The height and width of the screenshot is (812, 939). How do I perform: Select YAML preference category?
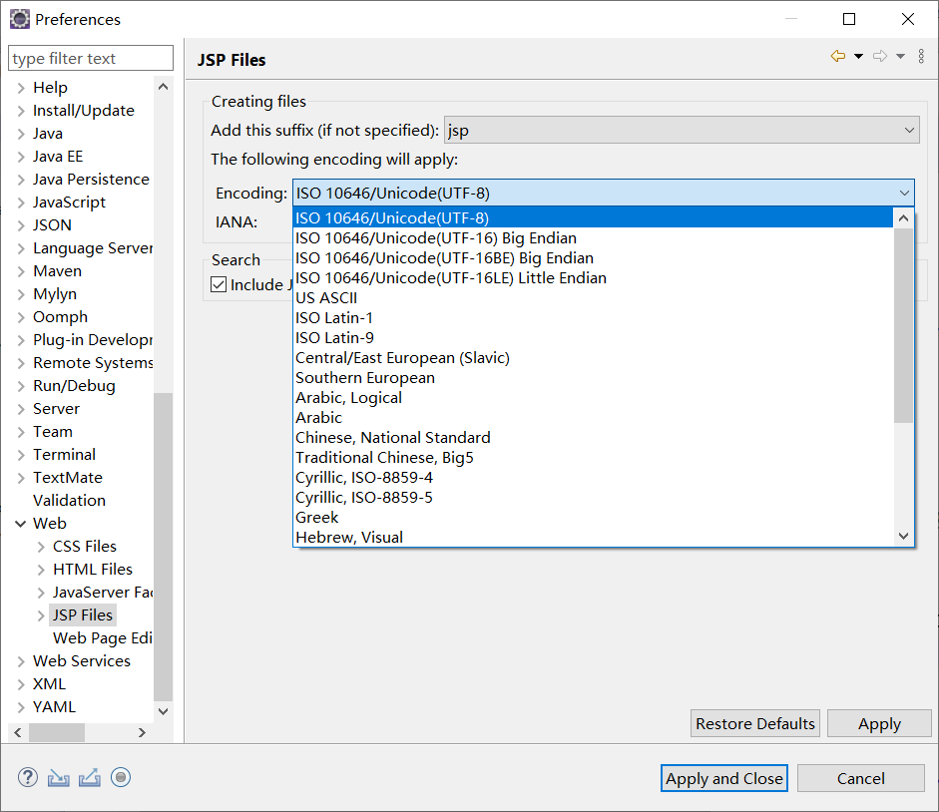tap(54, 707)
